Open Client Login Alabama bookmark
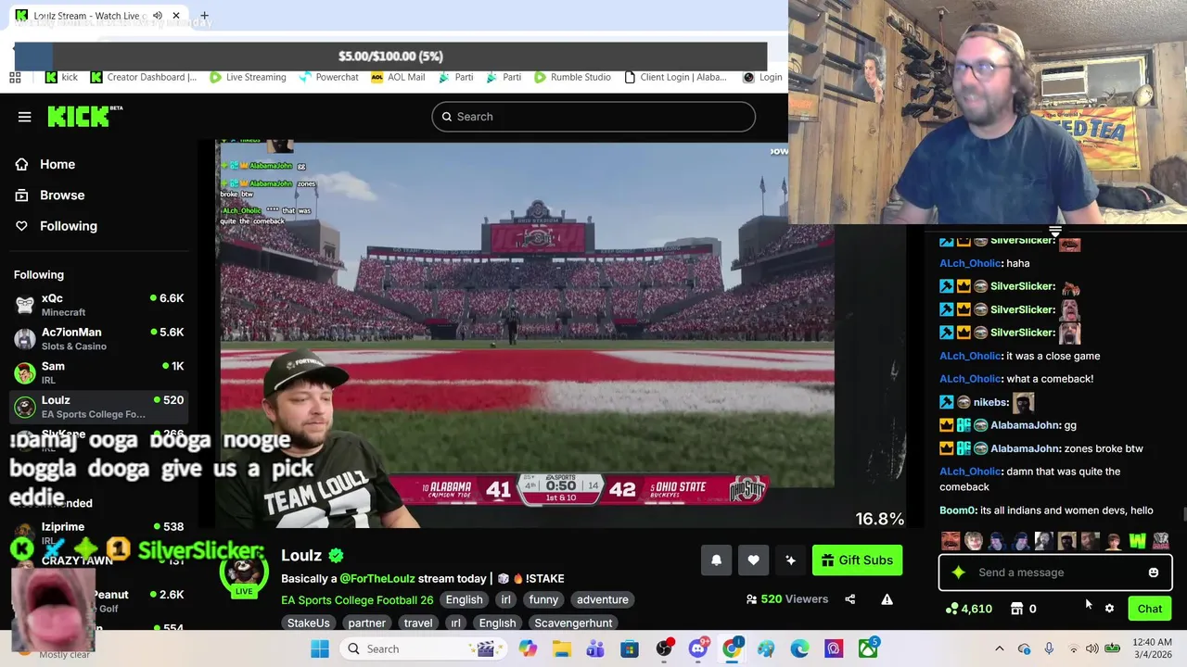The height and width of the screenshot is (667, 1187). [x=675, y=77]
